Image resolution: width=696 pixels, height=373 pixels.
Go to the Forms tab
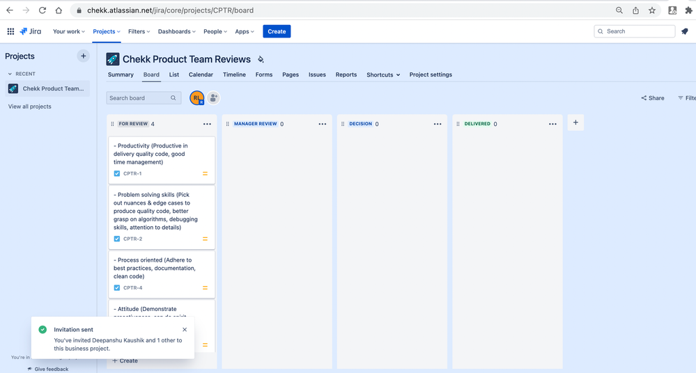pyautogui.click(x=264, y=75)
